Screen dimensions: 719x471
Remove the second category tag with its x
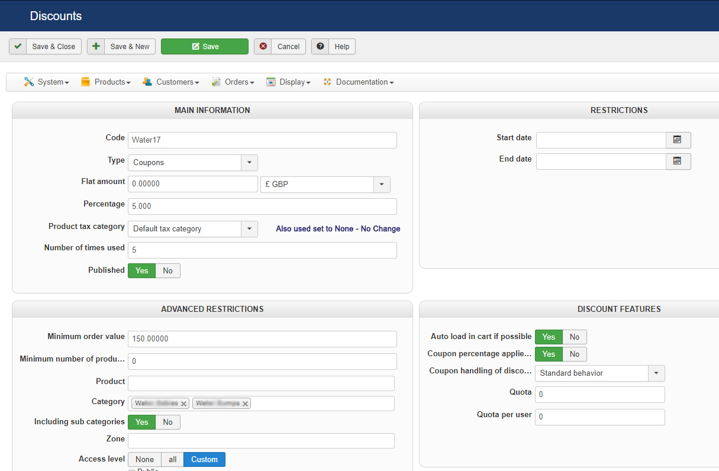pyautogui.click(x=245, y=404)
